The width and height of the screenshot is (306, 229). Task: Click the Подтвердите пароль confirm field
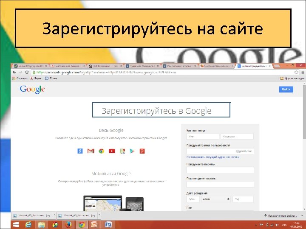[x=220, y=184]
